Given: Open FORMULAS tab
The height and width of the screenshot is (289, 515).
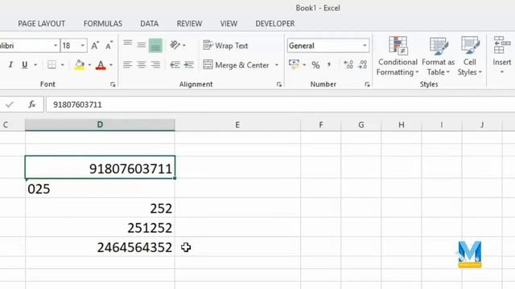Looking at the screenshot, I should pos(103,23).
